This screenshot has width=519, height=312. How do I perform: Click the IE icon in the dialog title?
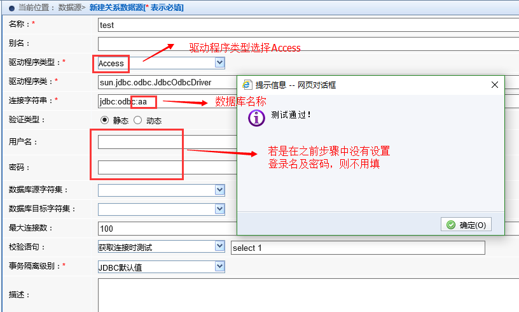pyautogui.click(x=247, y=85)
